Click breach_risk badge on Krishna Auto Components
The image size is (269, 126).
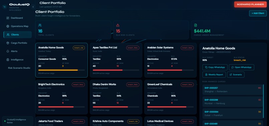133,121
